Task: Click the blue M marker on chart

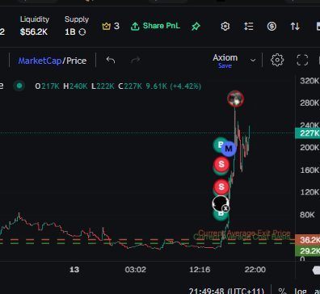Action: (x=229, y=149)
